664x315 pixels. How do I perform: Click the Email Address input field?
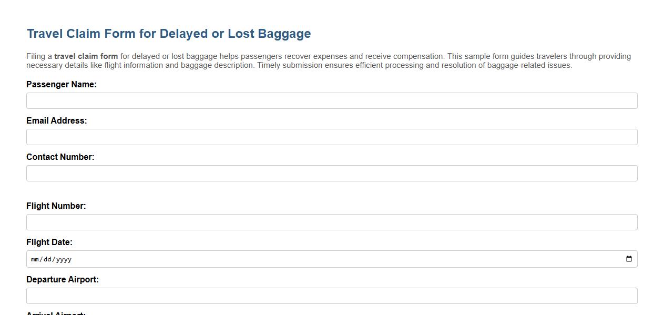331,137
